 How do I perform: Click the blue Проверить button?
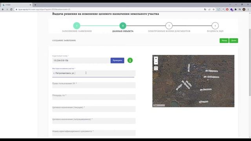117,60
